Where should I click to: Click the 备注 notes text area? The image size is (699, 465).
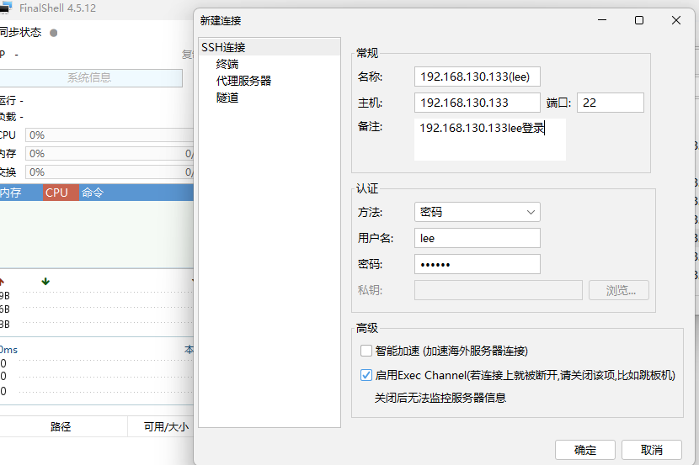coord(490,140)
